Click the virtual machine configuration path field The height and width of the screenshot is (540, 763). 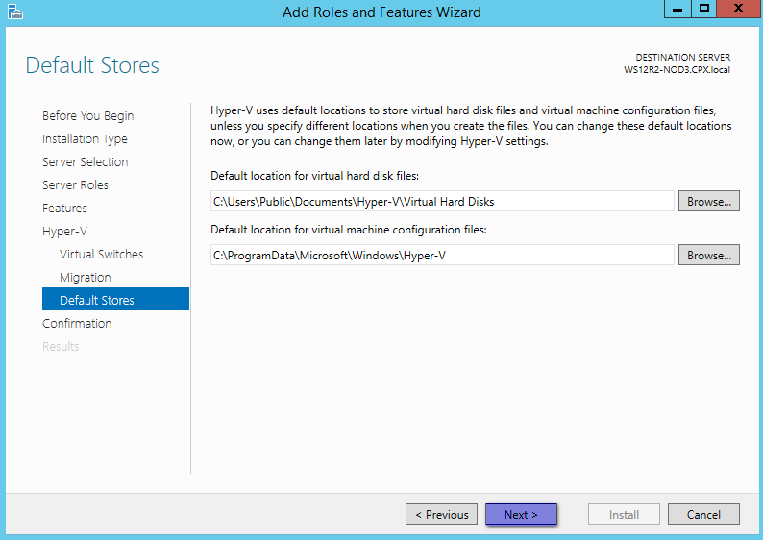coord(442,255)
